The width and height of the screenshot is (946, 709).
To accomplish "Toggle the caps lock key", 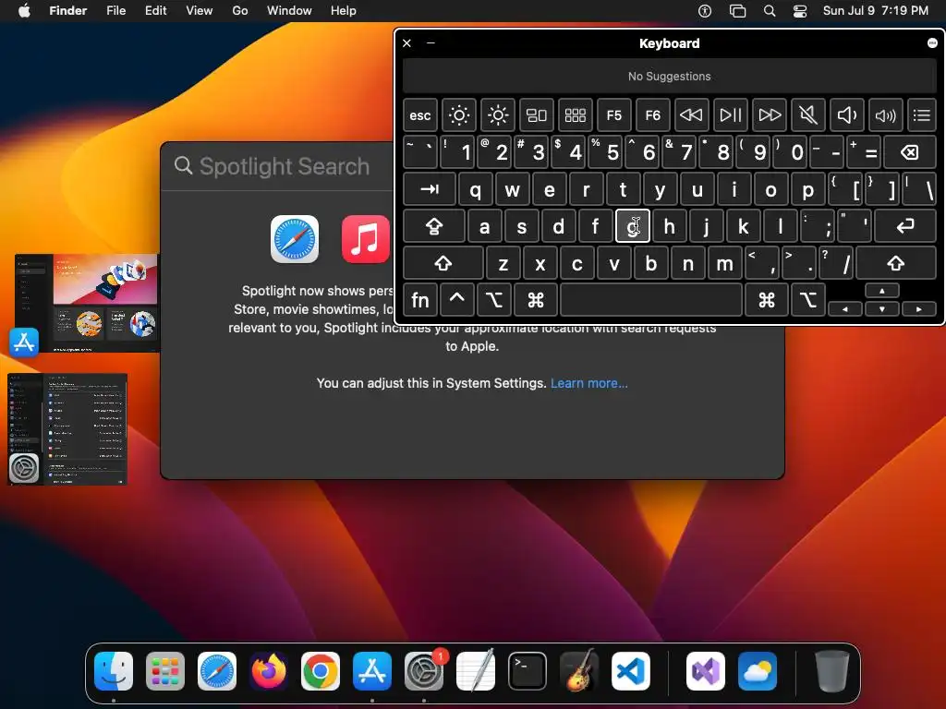I will click(x=434, y=226).
